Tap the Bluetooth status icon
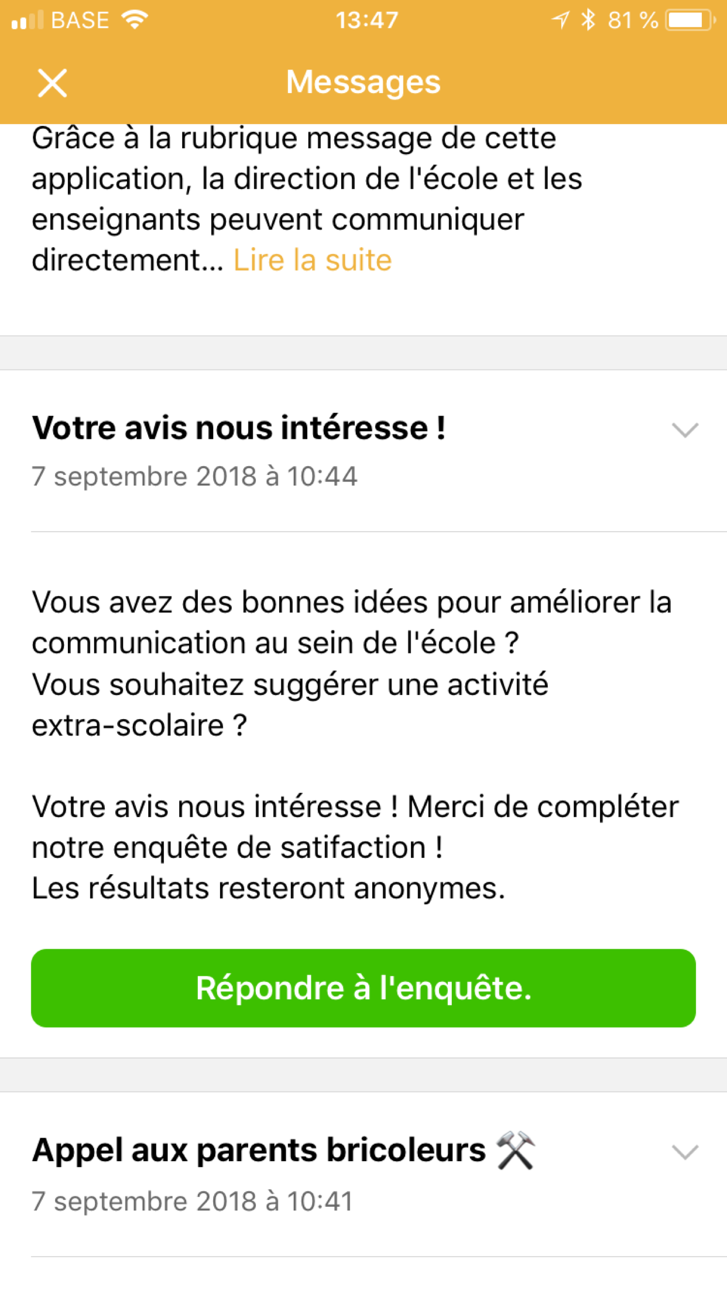727x1293 pixels. point(588,20)
